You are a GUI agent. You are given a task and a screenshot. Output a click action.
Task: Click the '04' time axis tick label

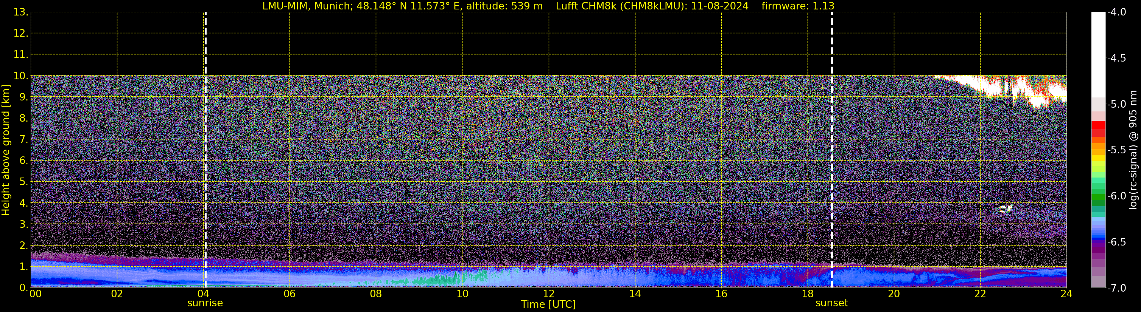pos(203,294)
